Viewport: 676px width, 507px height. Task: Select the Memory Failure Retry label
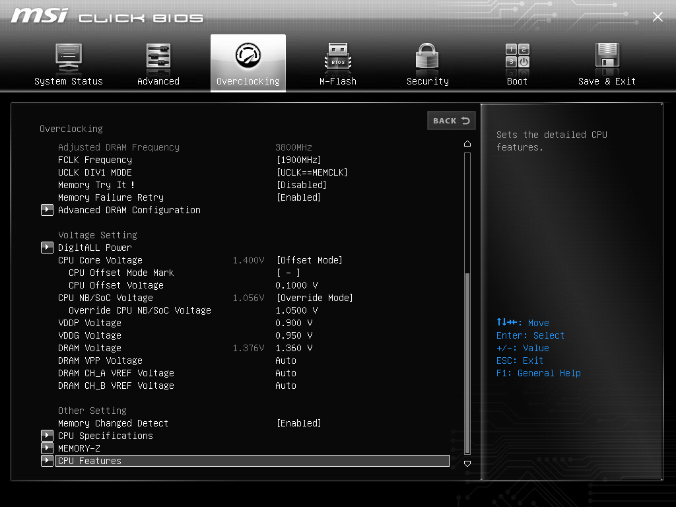point(111,197)
